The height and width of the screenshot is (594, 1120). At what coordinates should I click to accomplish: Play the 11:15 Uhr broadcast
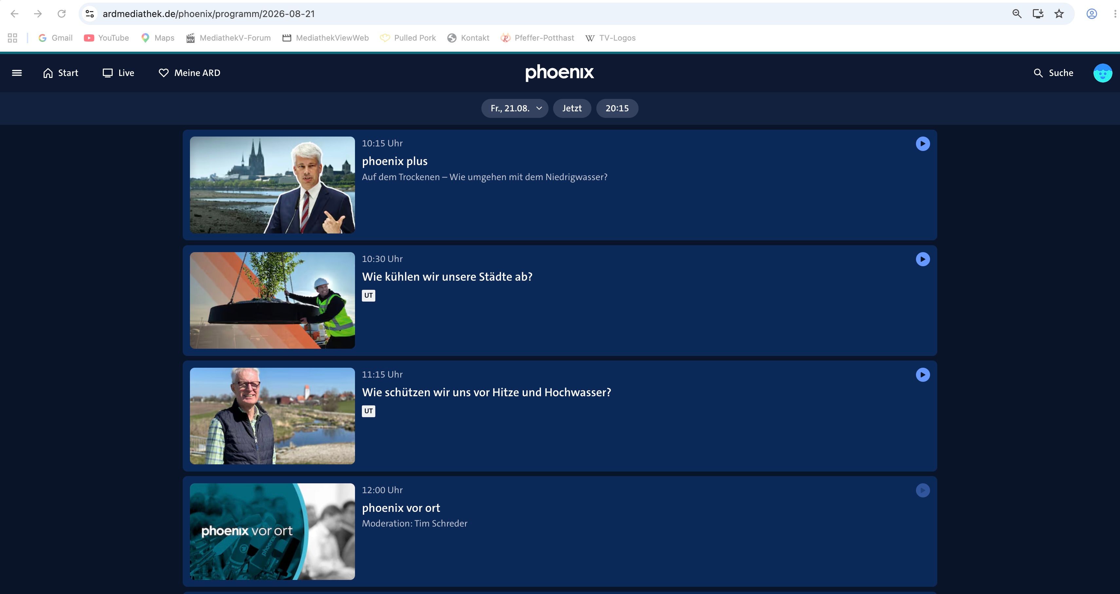pos(923,375)
